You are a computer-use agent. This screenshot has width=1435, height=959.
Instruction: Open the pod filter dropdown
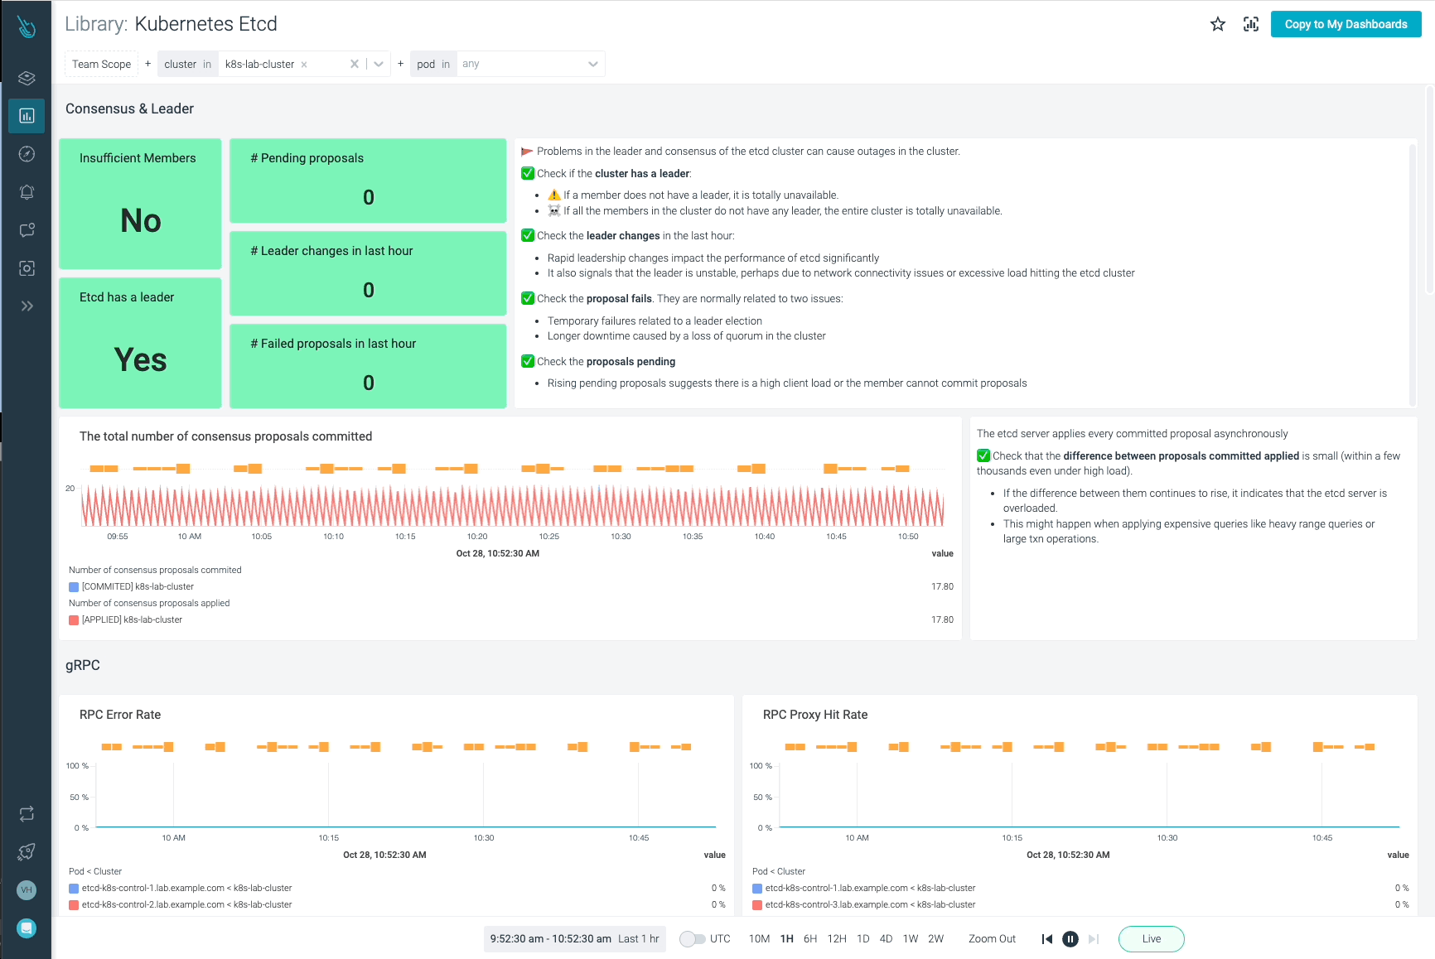click(592, 64)
